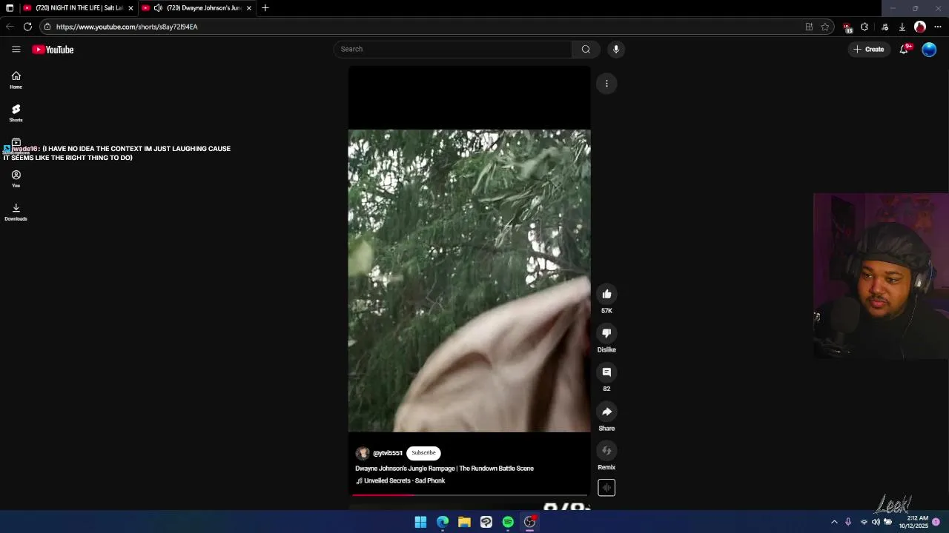Launch Microsoft Edge from the taskbar
This screenshot has height=533, width=949.
[443, 522]
